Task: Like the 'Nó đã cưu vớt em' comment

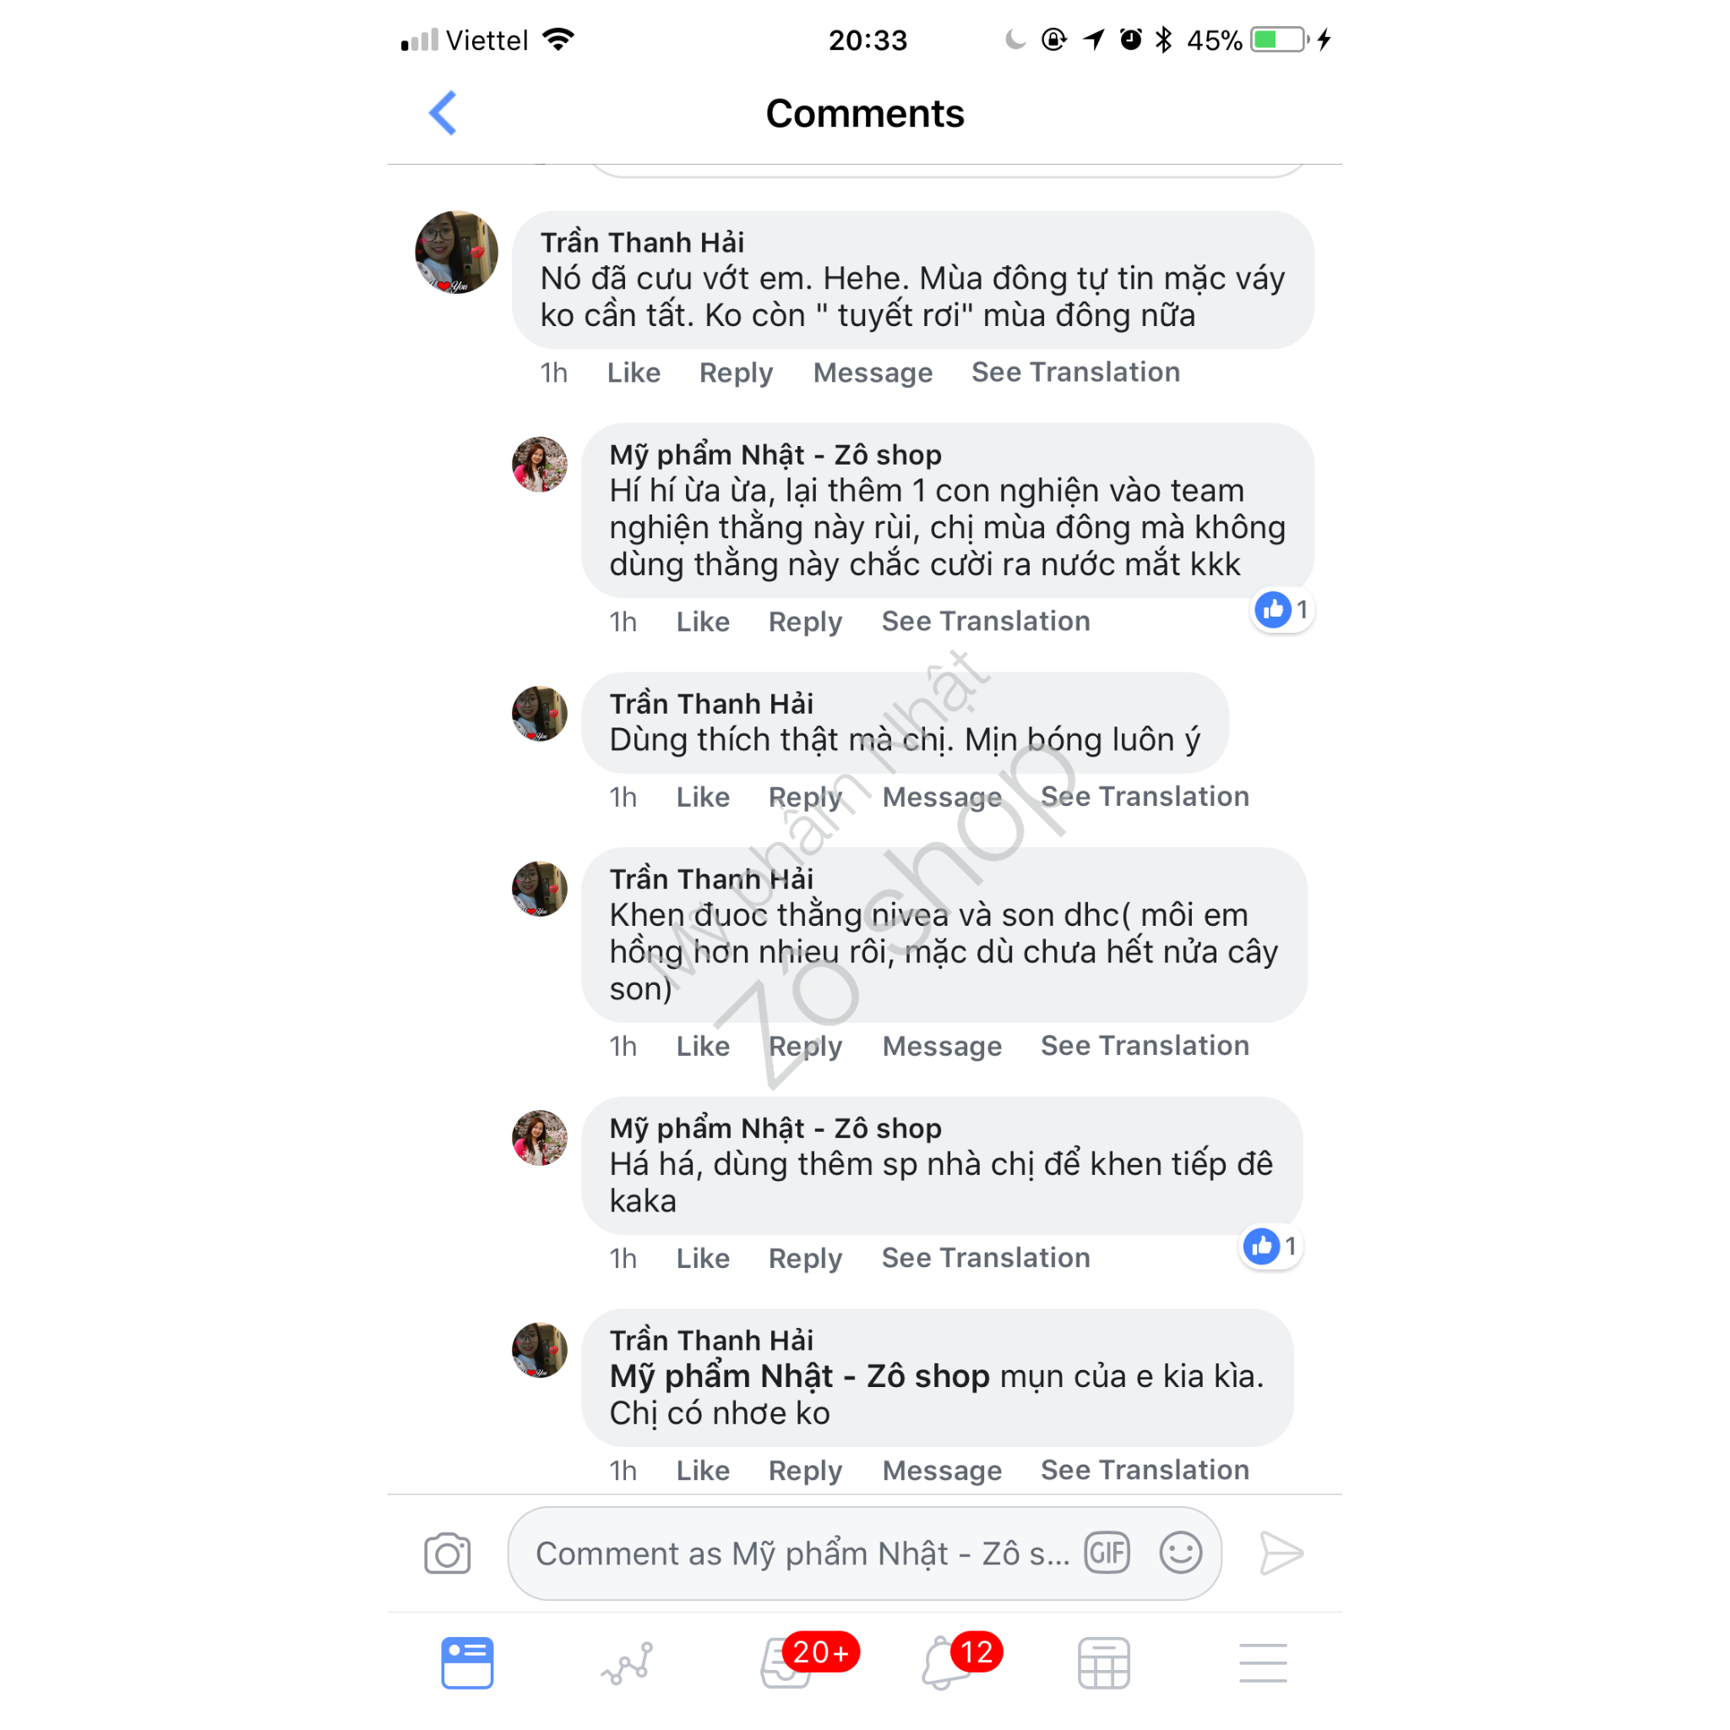Action: pyautogui.click(x=634, y=373)
